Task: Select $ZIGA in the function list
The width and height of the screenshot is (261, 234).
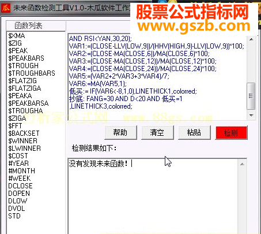Action: click(17, 118)
